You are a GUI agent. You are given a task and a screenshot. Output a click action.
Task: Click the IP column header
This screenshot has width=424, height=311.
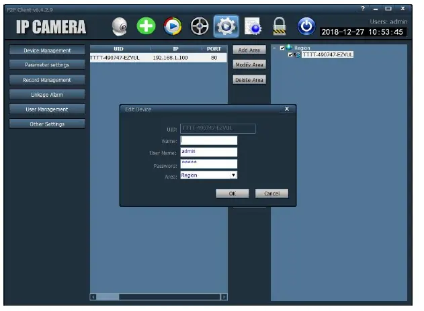pyautogui.click(x=176, y=49)
